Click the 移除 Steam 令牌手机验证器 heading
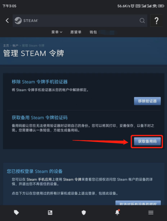The image size is (167, 221). click(40, 82)
